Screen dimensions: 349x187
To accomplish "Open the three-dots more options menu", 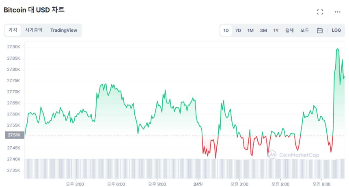I will [x=338, y=12].
